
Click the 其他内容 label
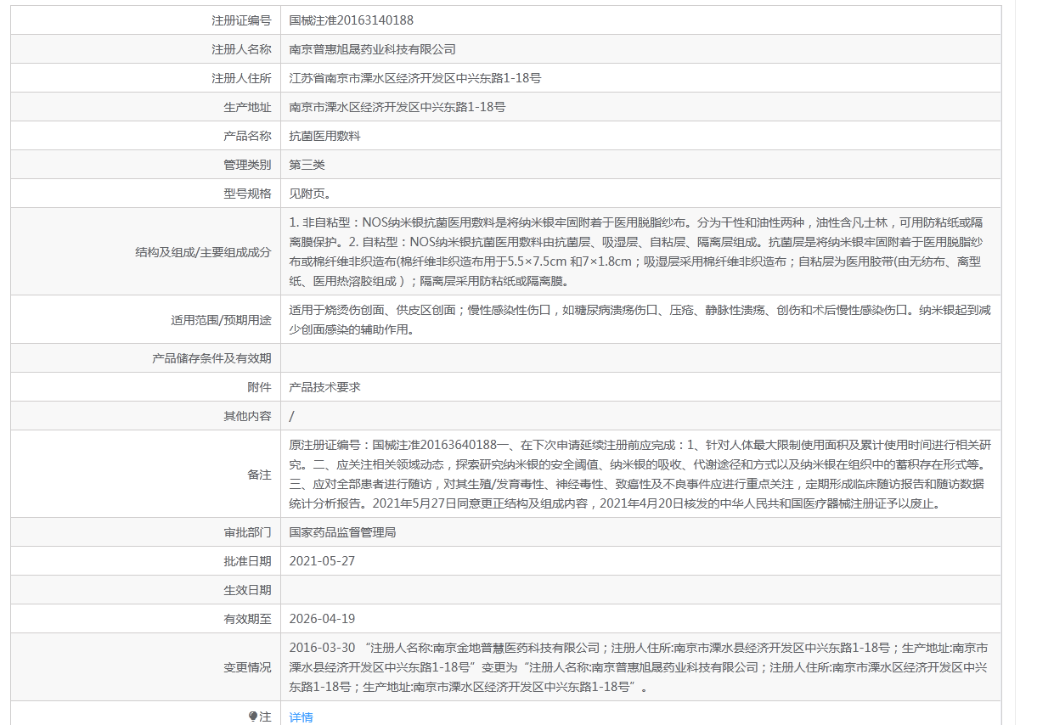coord(247,416)
